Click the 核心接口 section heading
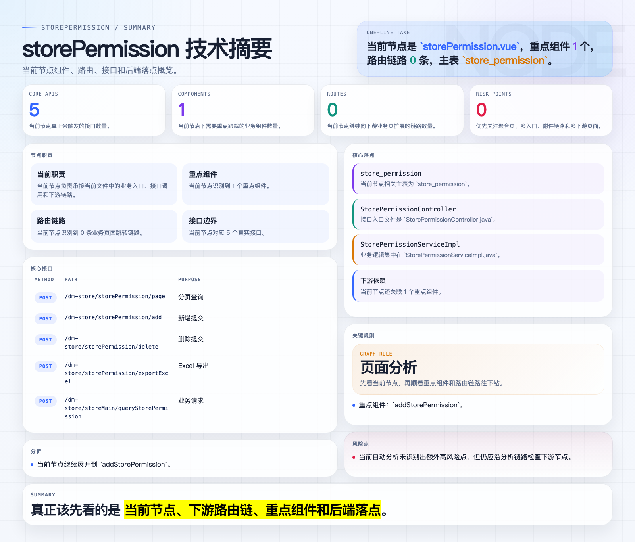The image size is (635, 542). point(42,268)
